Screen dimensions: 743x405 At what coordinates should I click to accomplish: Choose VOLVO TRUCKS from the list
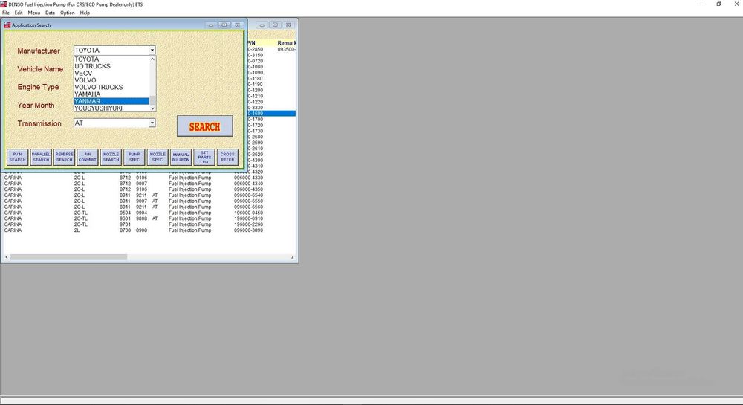111,87
